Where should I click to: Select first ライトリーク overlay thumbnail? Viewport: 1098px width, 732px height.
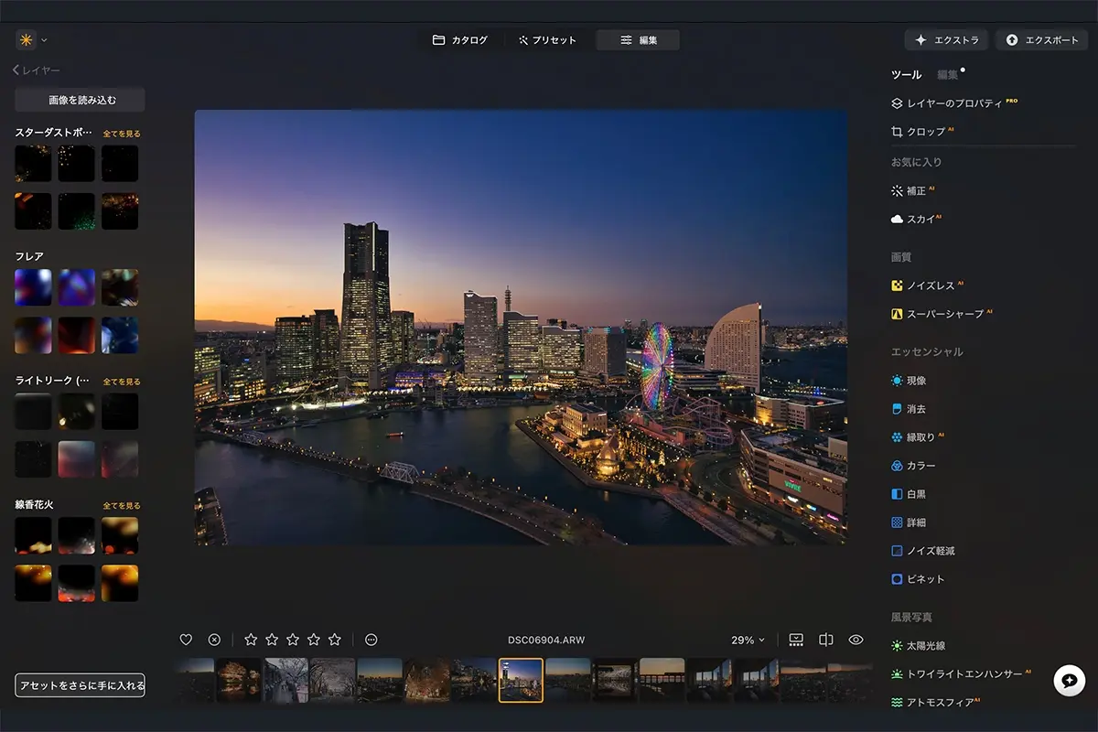pyautogui.click(x=33, y=412)
